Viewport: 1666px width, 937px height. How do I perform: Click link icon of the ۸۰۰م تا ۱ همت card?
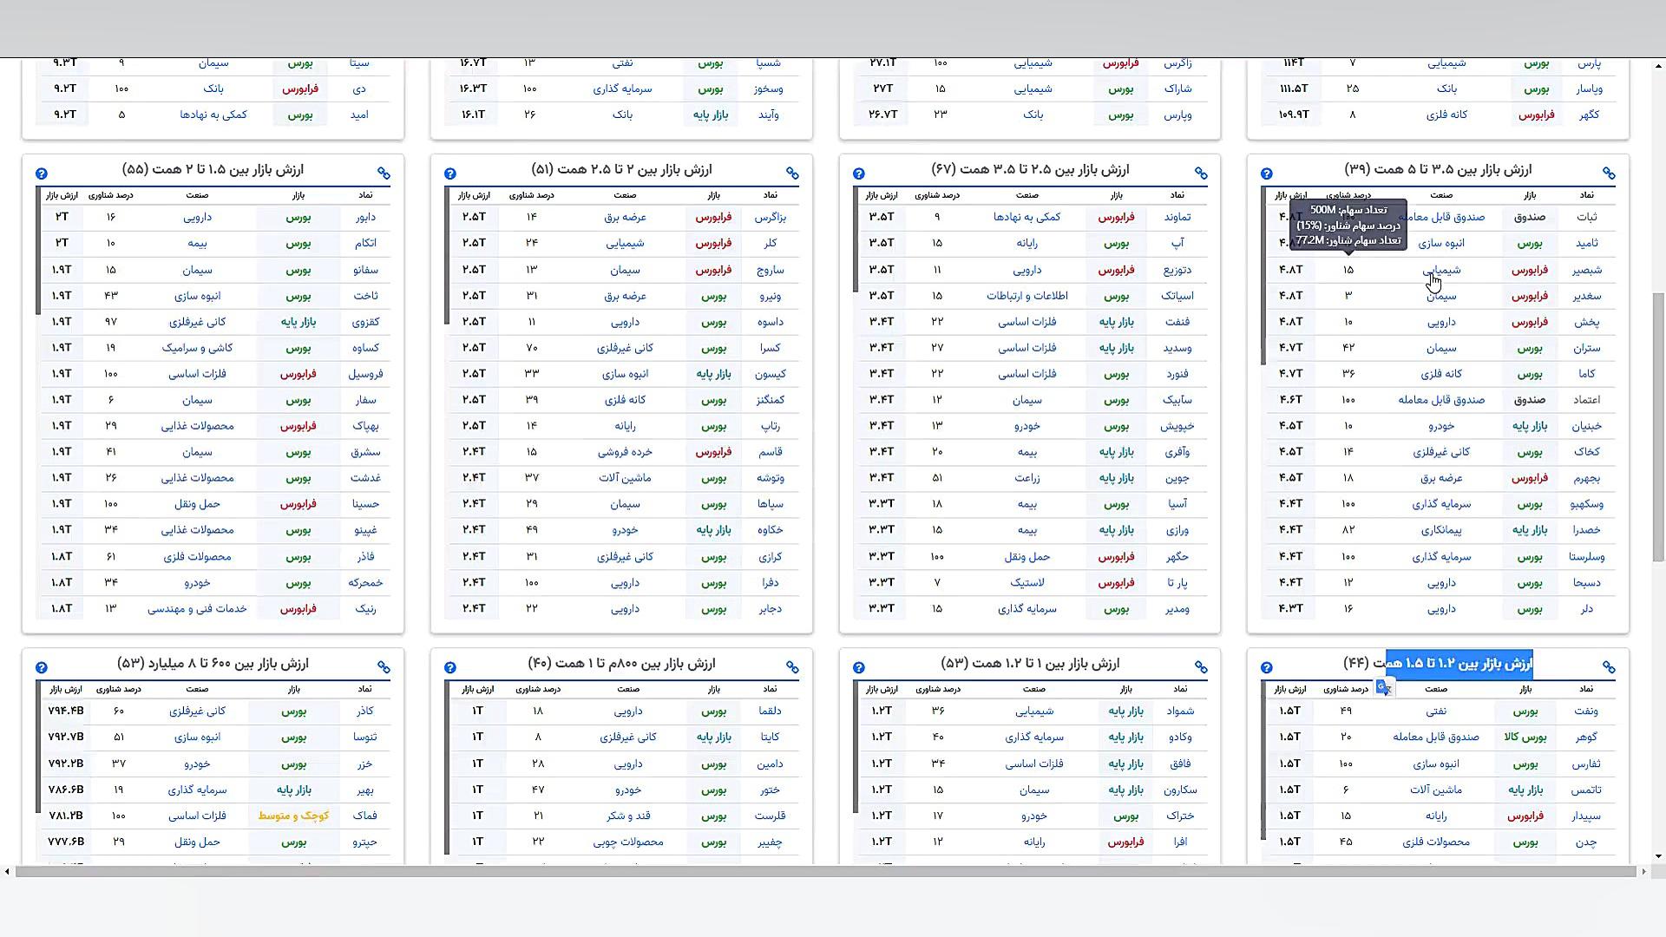(x=792, y=667)
